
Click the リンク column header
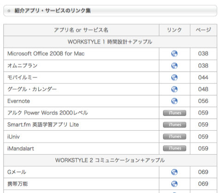(x=174, y=30)
